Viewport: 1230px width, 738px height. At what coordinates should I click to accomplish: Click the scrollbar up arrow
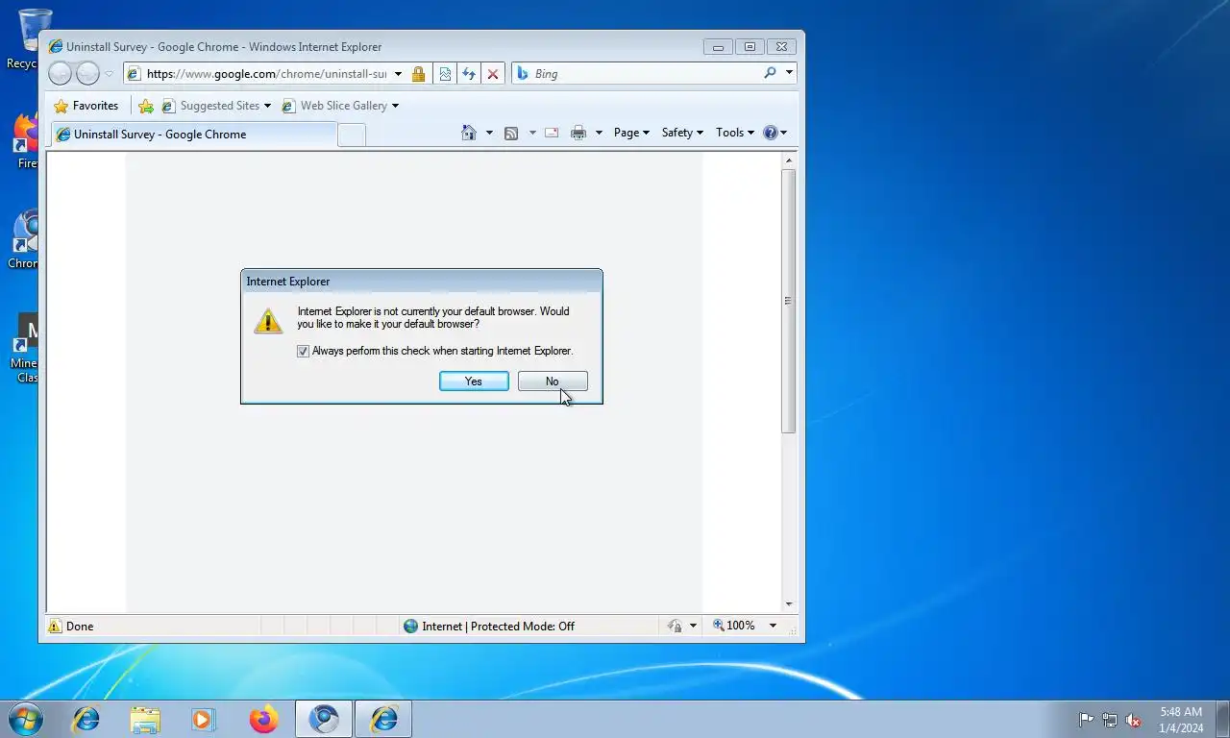coord(789,160)
